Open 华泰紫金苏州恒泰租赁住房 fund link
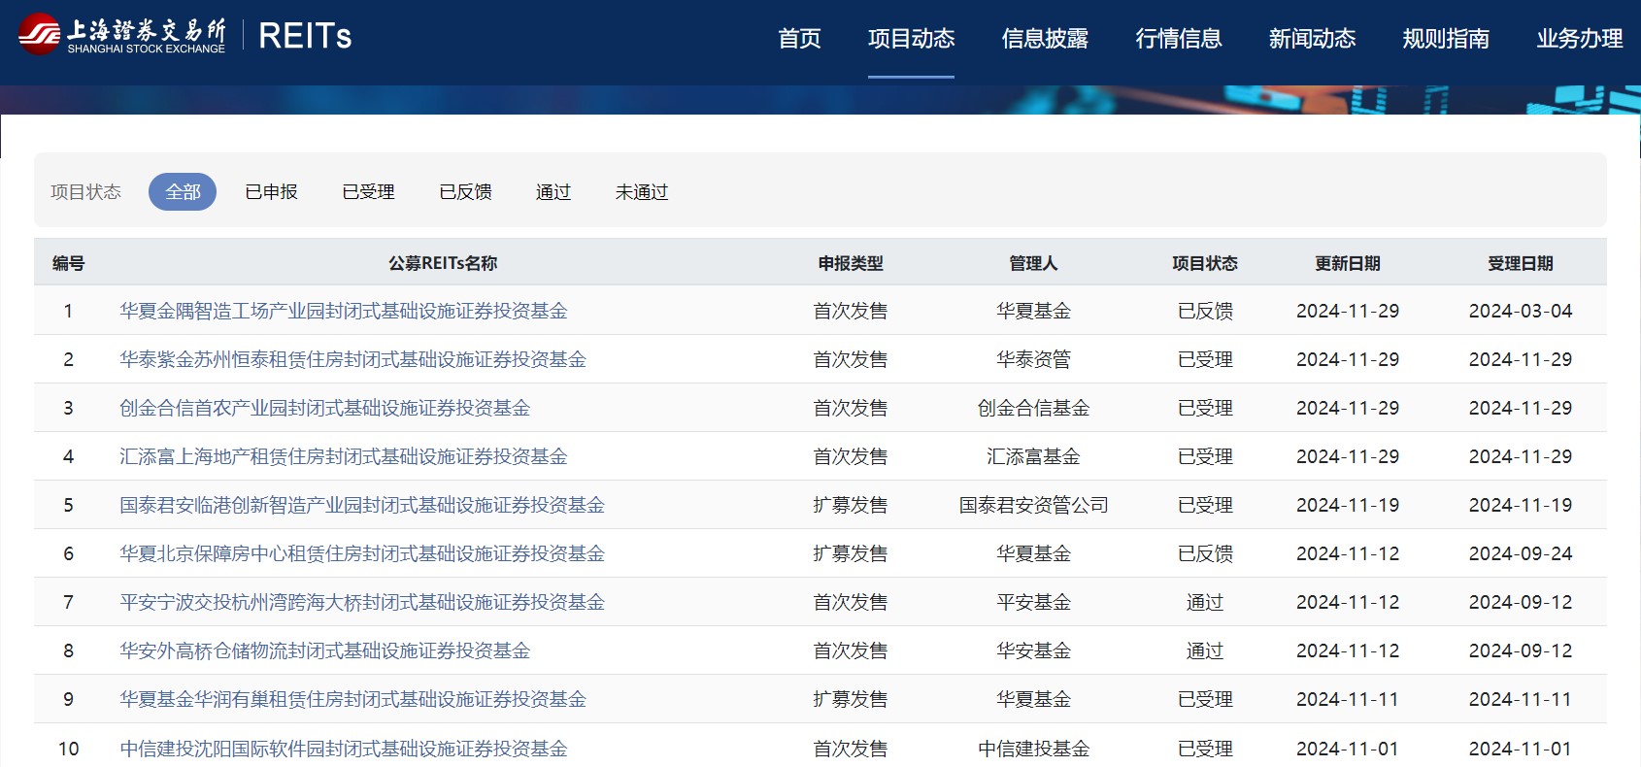This screenshot has width=1641, height=767. 352,359
